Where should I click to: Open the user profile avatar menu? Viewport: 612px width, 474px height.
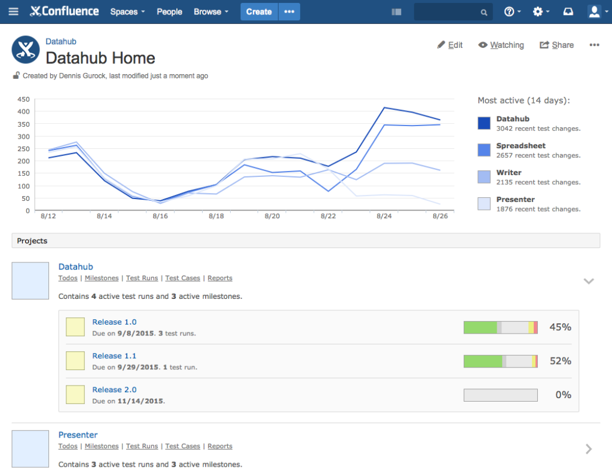click(x=595, y=12)
